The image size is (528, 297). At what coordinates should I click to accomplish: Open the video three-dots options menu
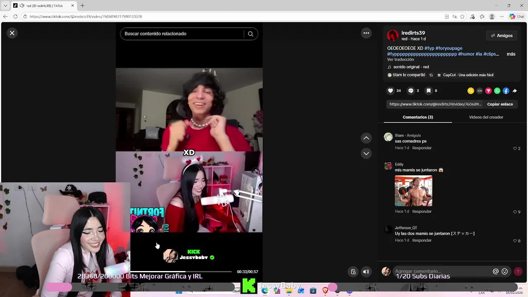point(366,33)
